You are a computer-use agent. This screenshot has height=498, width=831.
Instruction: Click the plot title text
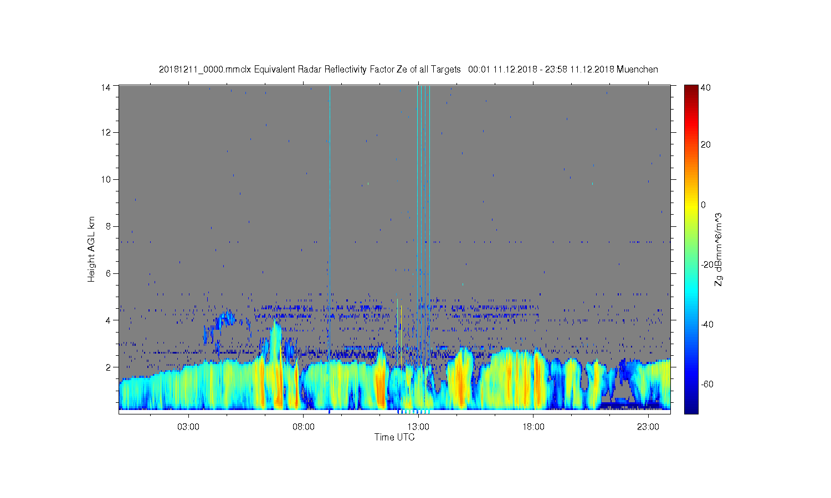point(408,69)
